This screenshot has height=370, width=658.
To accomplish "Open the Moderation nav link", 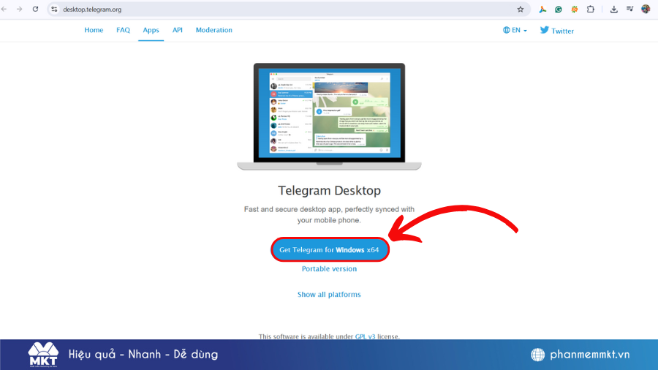I will [214, 30].
